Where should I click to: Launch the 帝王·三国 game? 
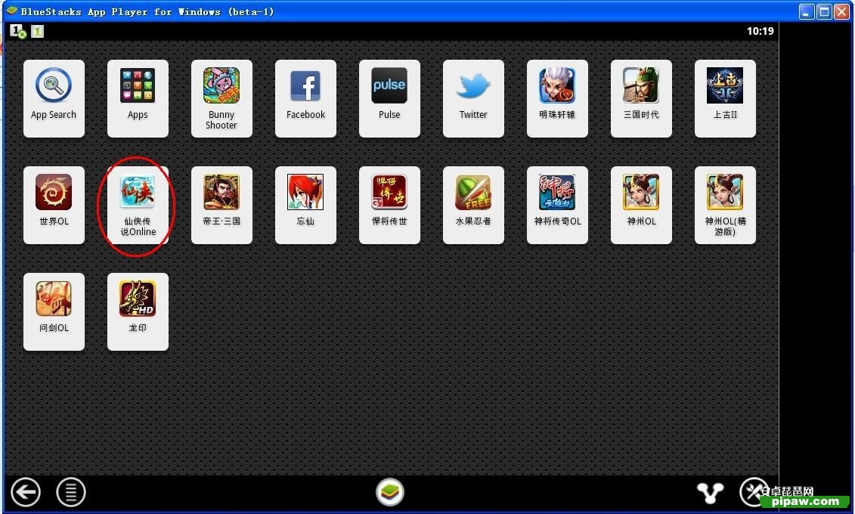(221, 205)
